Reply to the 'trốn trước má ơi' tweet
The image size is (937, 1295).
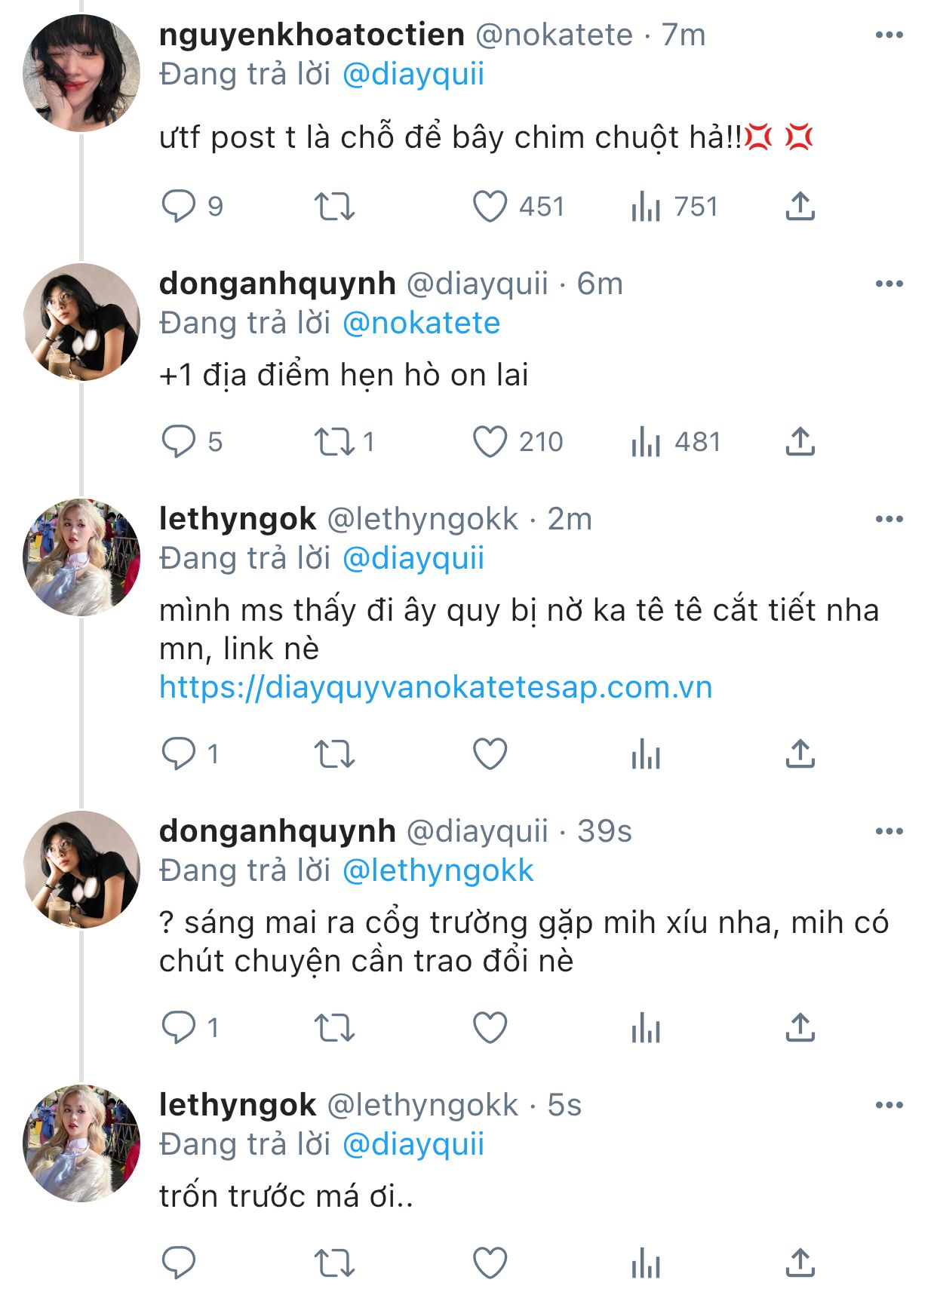pos(179,1263)
